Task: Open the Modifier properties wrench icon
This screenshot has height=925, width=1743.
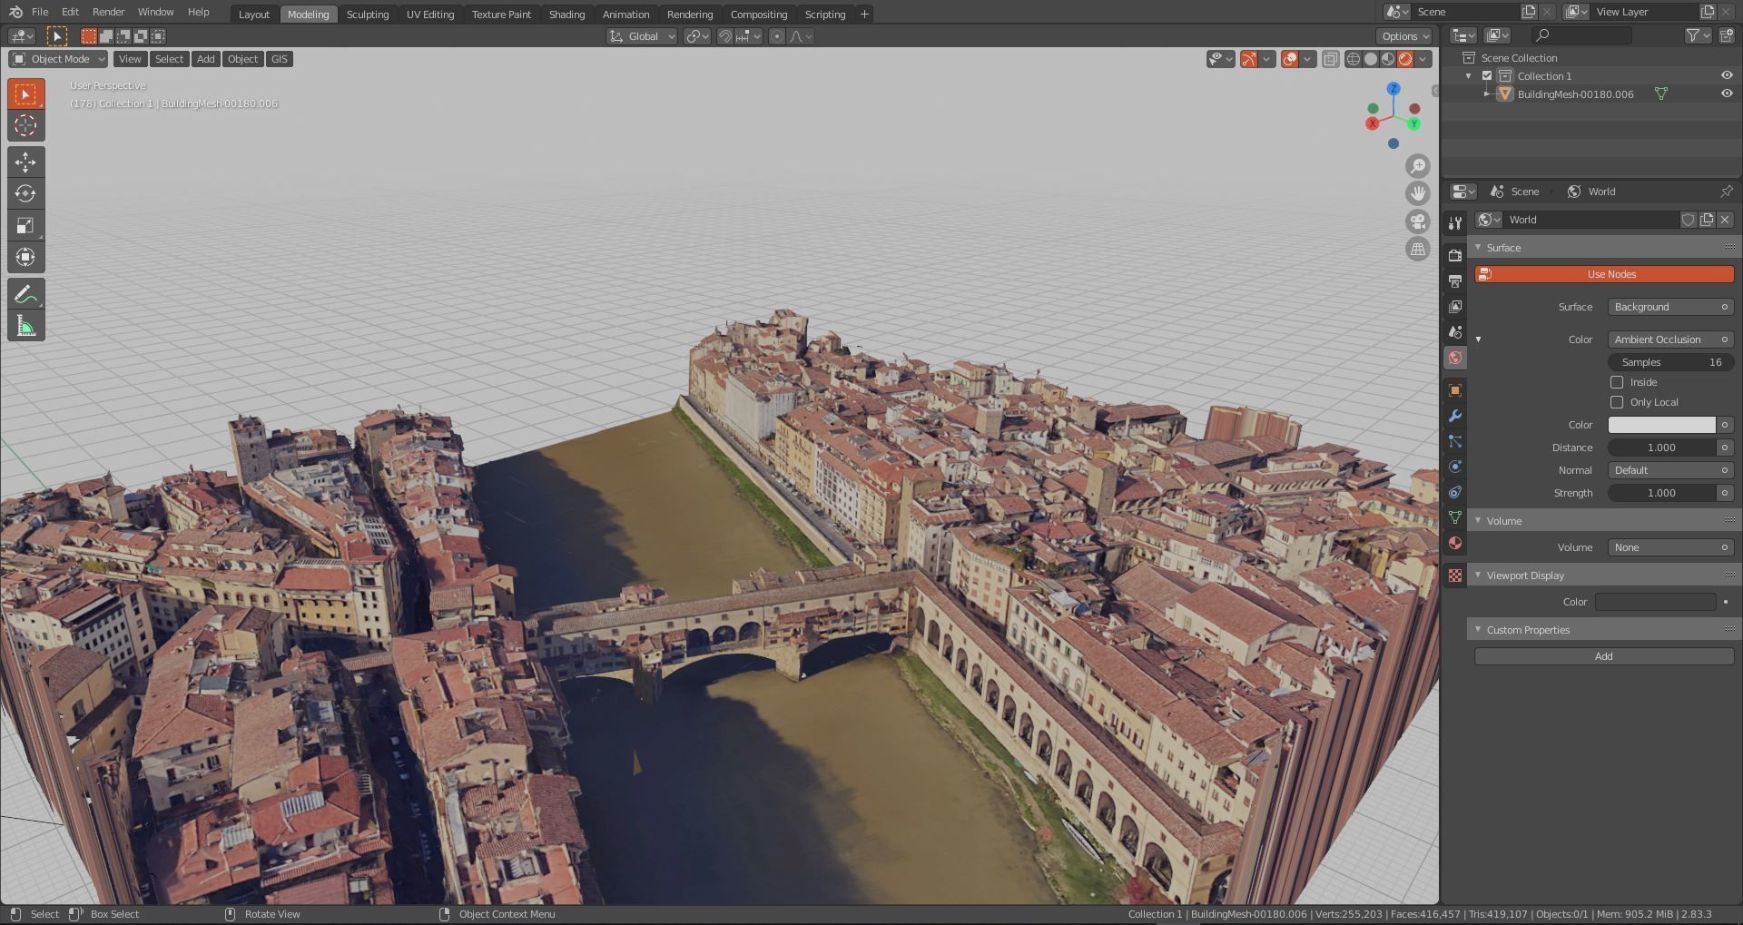Action: (x=1455, y=416)
